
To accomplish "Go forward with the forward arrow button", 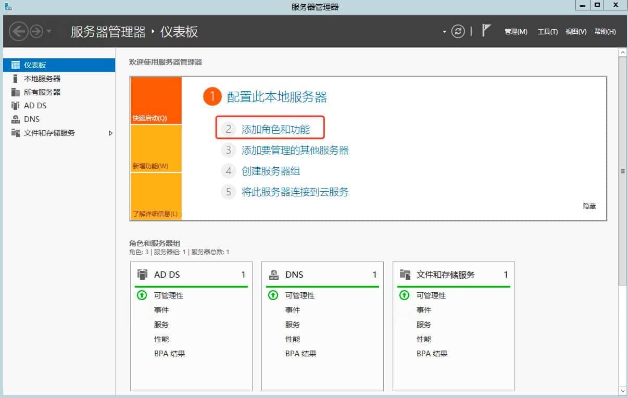I will [36, 32].
